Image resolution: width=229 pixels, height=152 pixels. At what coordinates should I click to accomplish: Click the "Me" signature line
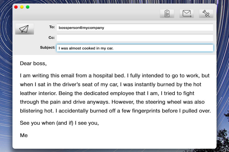pos(24,136)
